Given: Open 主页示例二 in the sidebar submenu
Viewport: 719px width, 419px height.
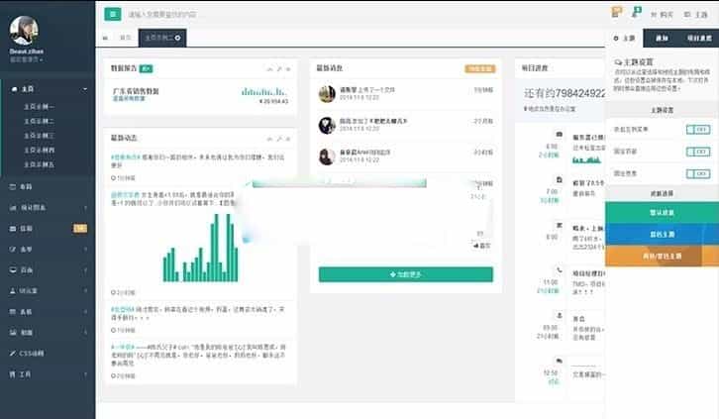Looking at the screenshot, I should pos(39,122).
